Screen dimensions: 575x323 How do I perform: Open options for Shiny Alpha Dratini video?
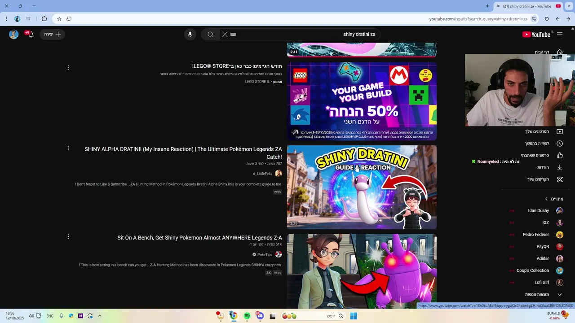coord(68,148)
